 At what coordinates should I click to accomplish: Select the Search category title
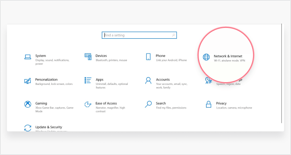tap(161, 103)
